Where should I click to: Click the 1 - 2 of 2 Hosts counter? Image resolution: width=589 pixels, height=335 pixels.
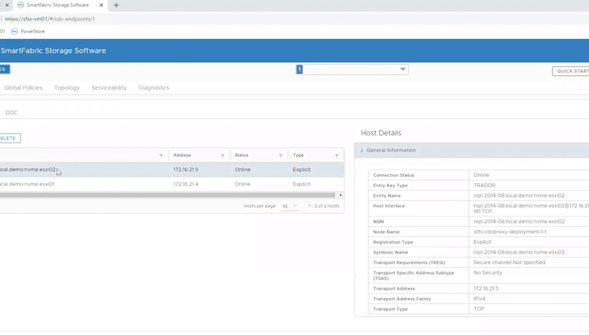pos(324,206)
